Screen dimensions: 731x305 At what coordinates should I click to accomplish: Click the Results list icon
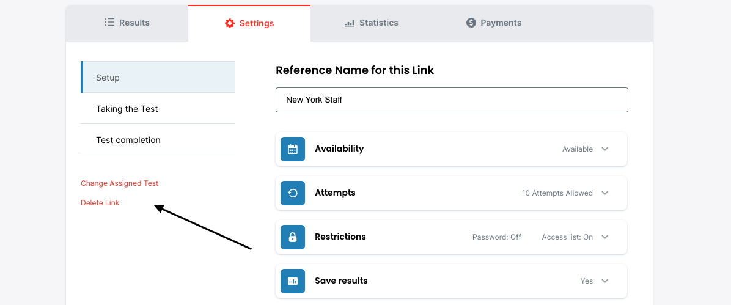109,23
